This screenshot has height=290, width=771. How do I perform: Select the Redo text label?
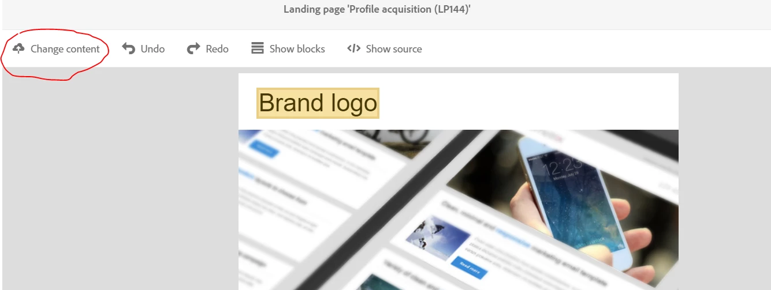[217, 49]
